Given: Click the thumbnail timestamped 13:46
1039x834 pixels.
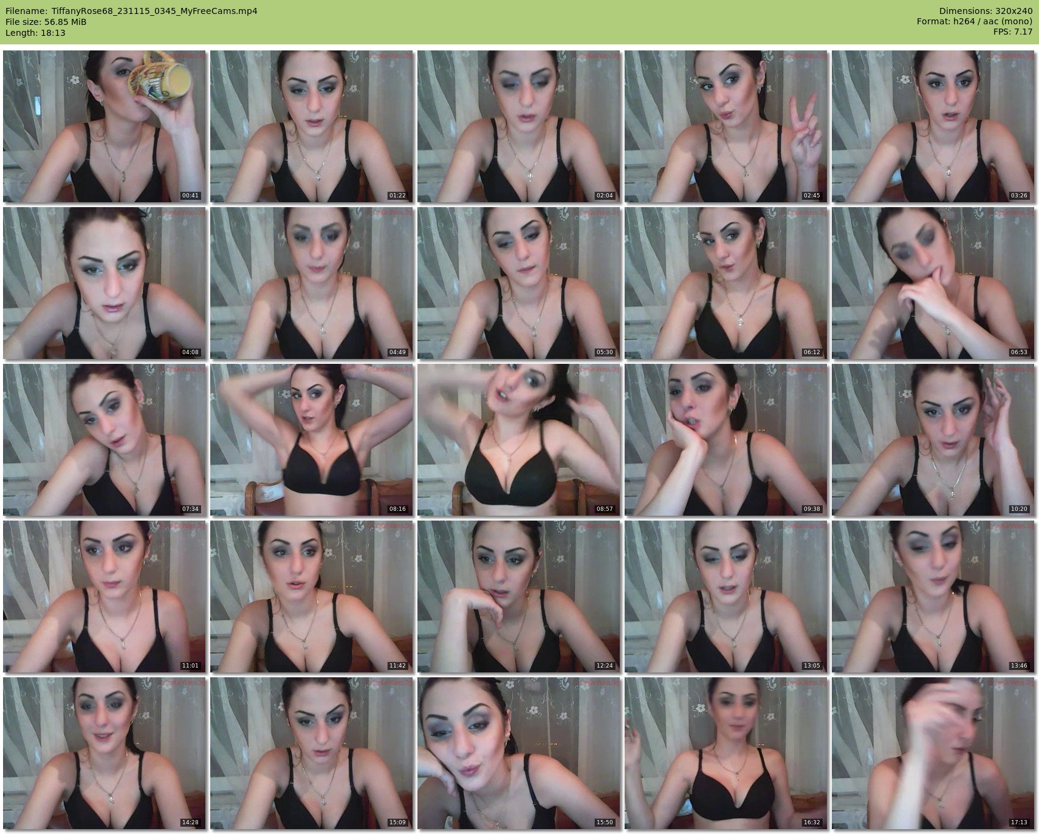Looking at the screenshot, I should 933,596.
